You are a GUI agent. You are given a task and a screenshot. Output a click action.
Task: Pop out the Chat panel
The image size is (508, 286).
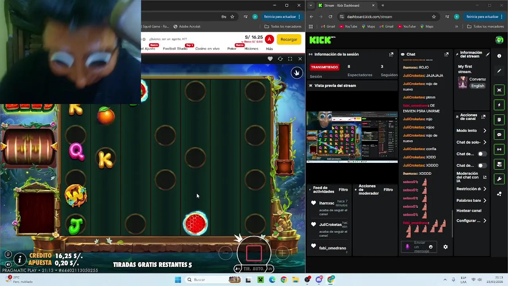coord(446,54)
